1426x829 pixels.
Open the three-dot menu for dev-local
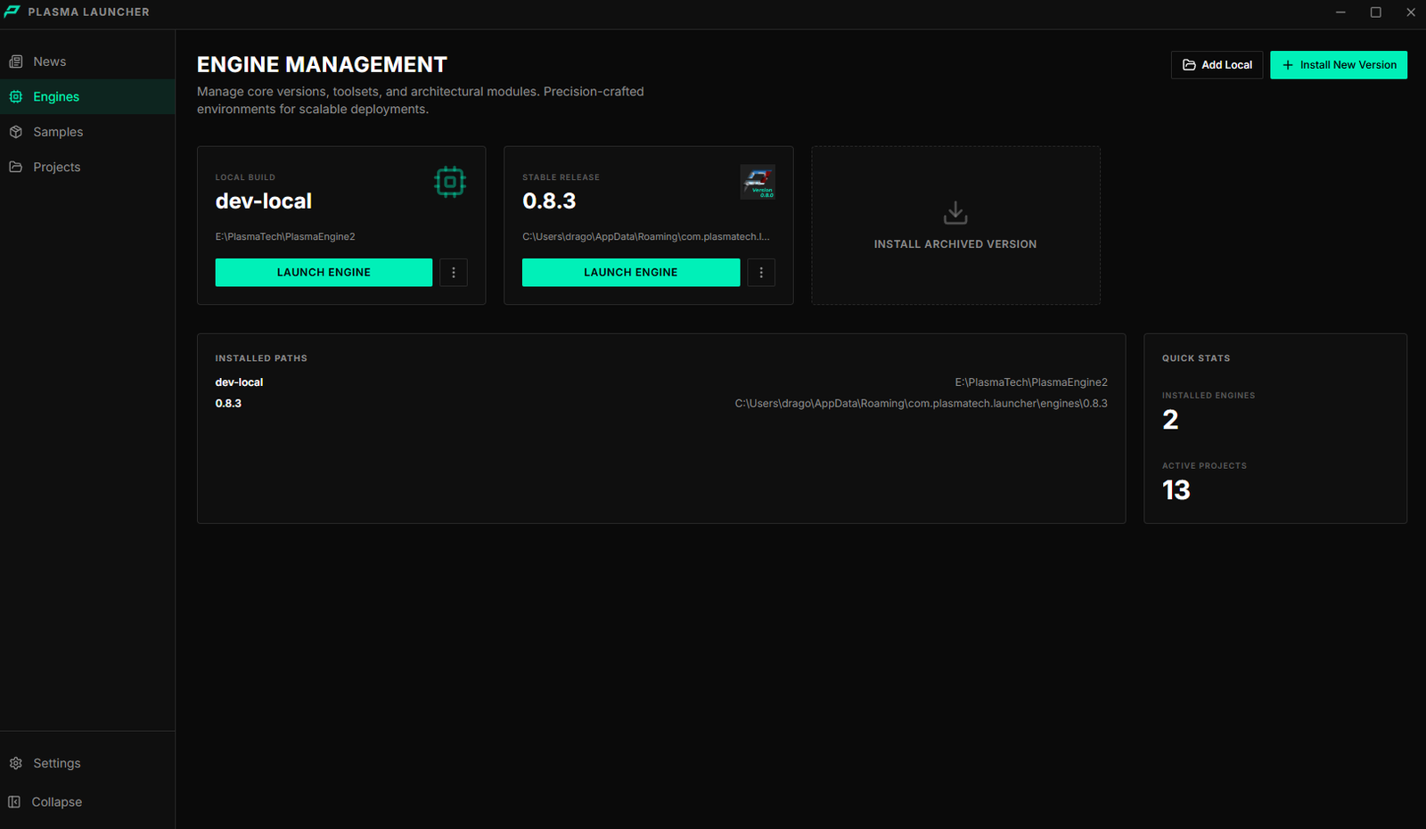(x=454, y=273)
